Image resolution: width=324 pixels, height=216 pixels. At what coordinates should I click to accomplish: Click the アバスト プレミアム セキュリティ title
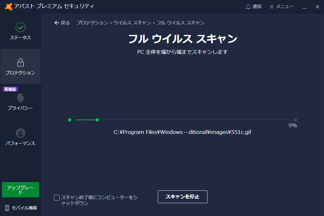coord(54,6)
